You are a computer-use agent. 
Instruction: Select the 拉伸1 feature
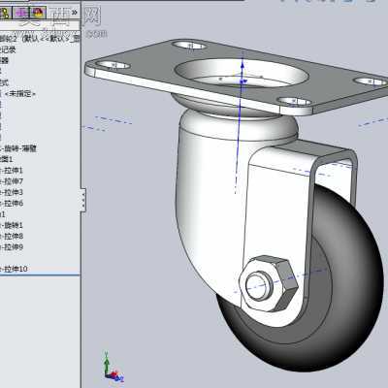(x=12, y=171)
